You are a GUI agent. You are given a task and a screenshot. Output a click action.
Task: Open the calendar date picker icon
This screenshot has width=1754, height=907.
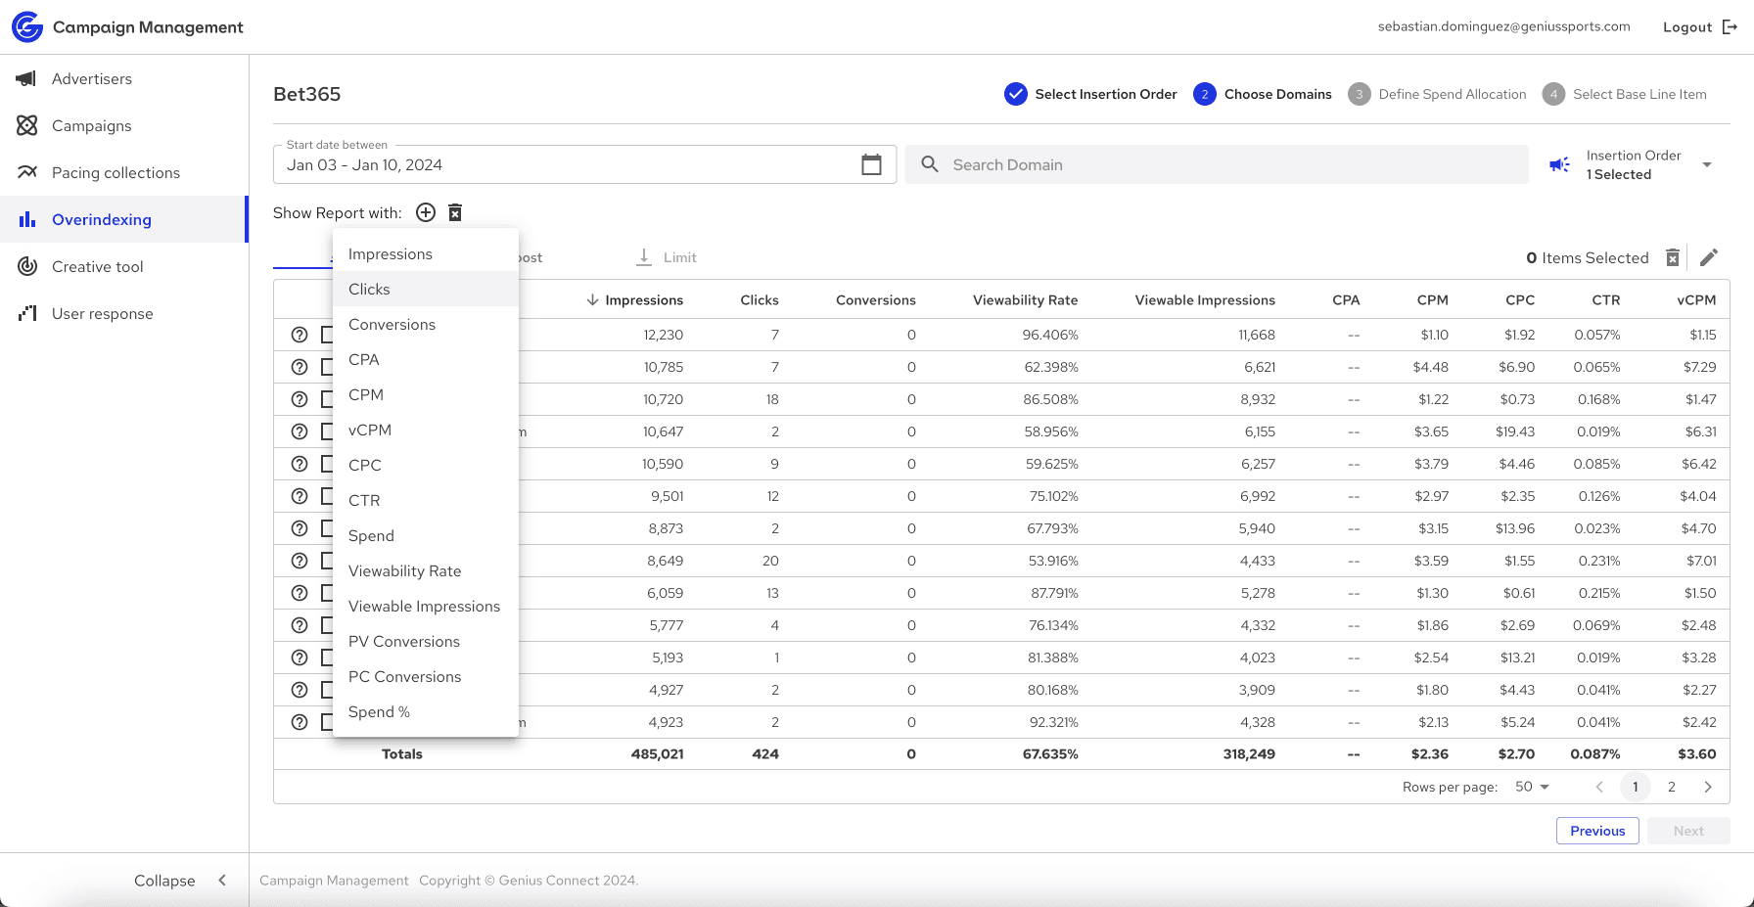871,164
